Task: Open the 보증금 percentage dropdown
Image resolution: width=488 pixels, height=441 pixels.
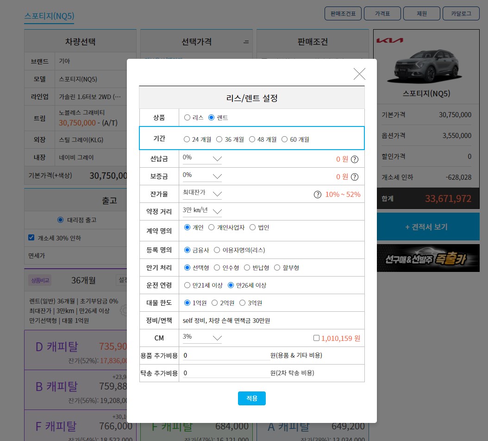Action: click(202, 176)
